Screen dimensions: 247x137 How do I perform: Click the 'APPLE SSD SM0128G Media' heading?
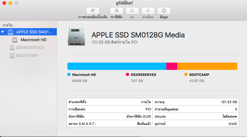pyautogui.click(x=138, y=35)
